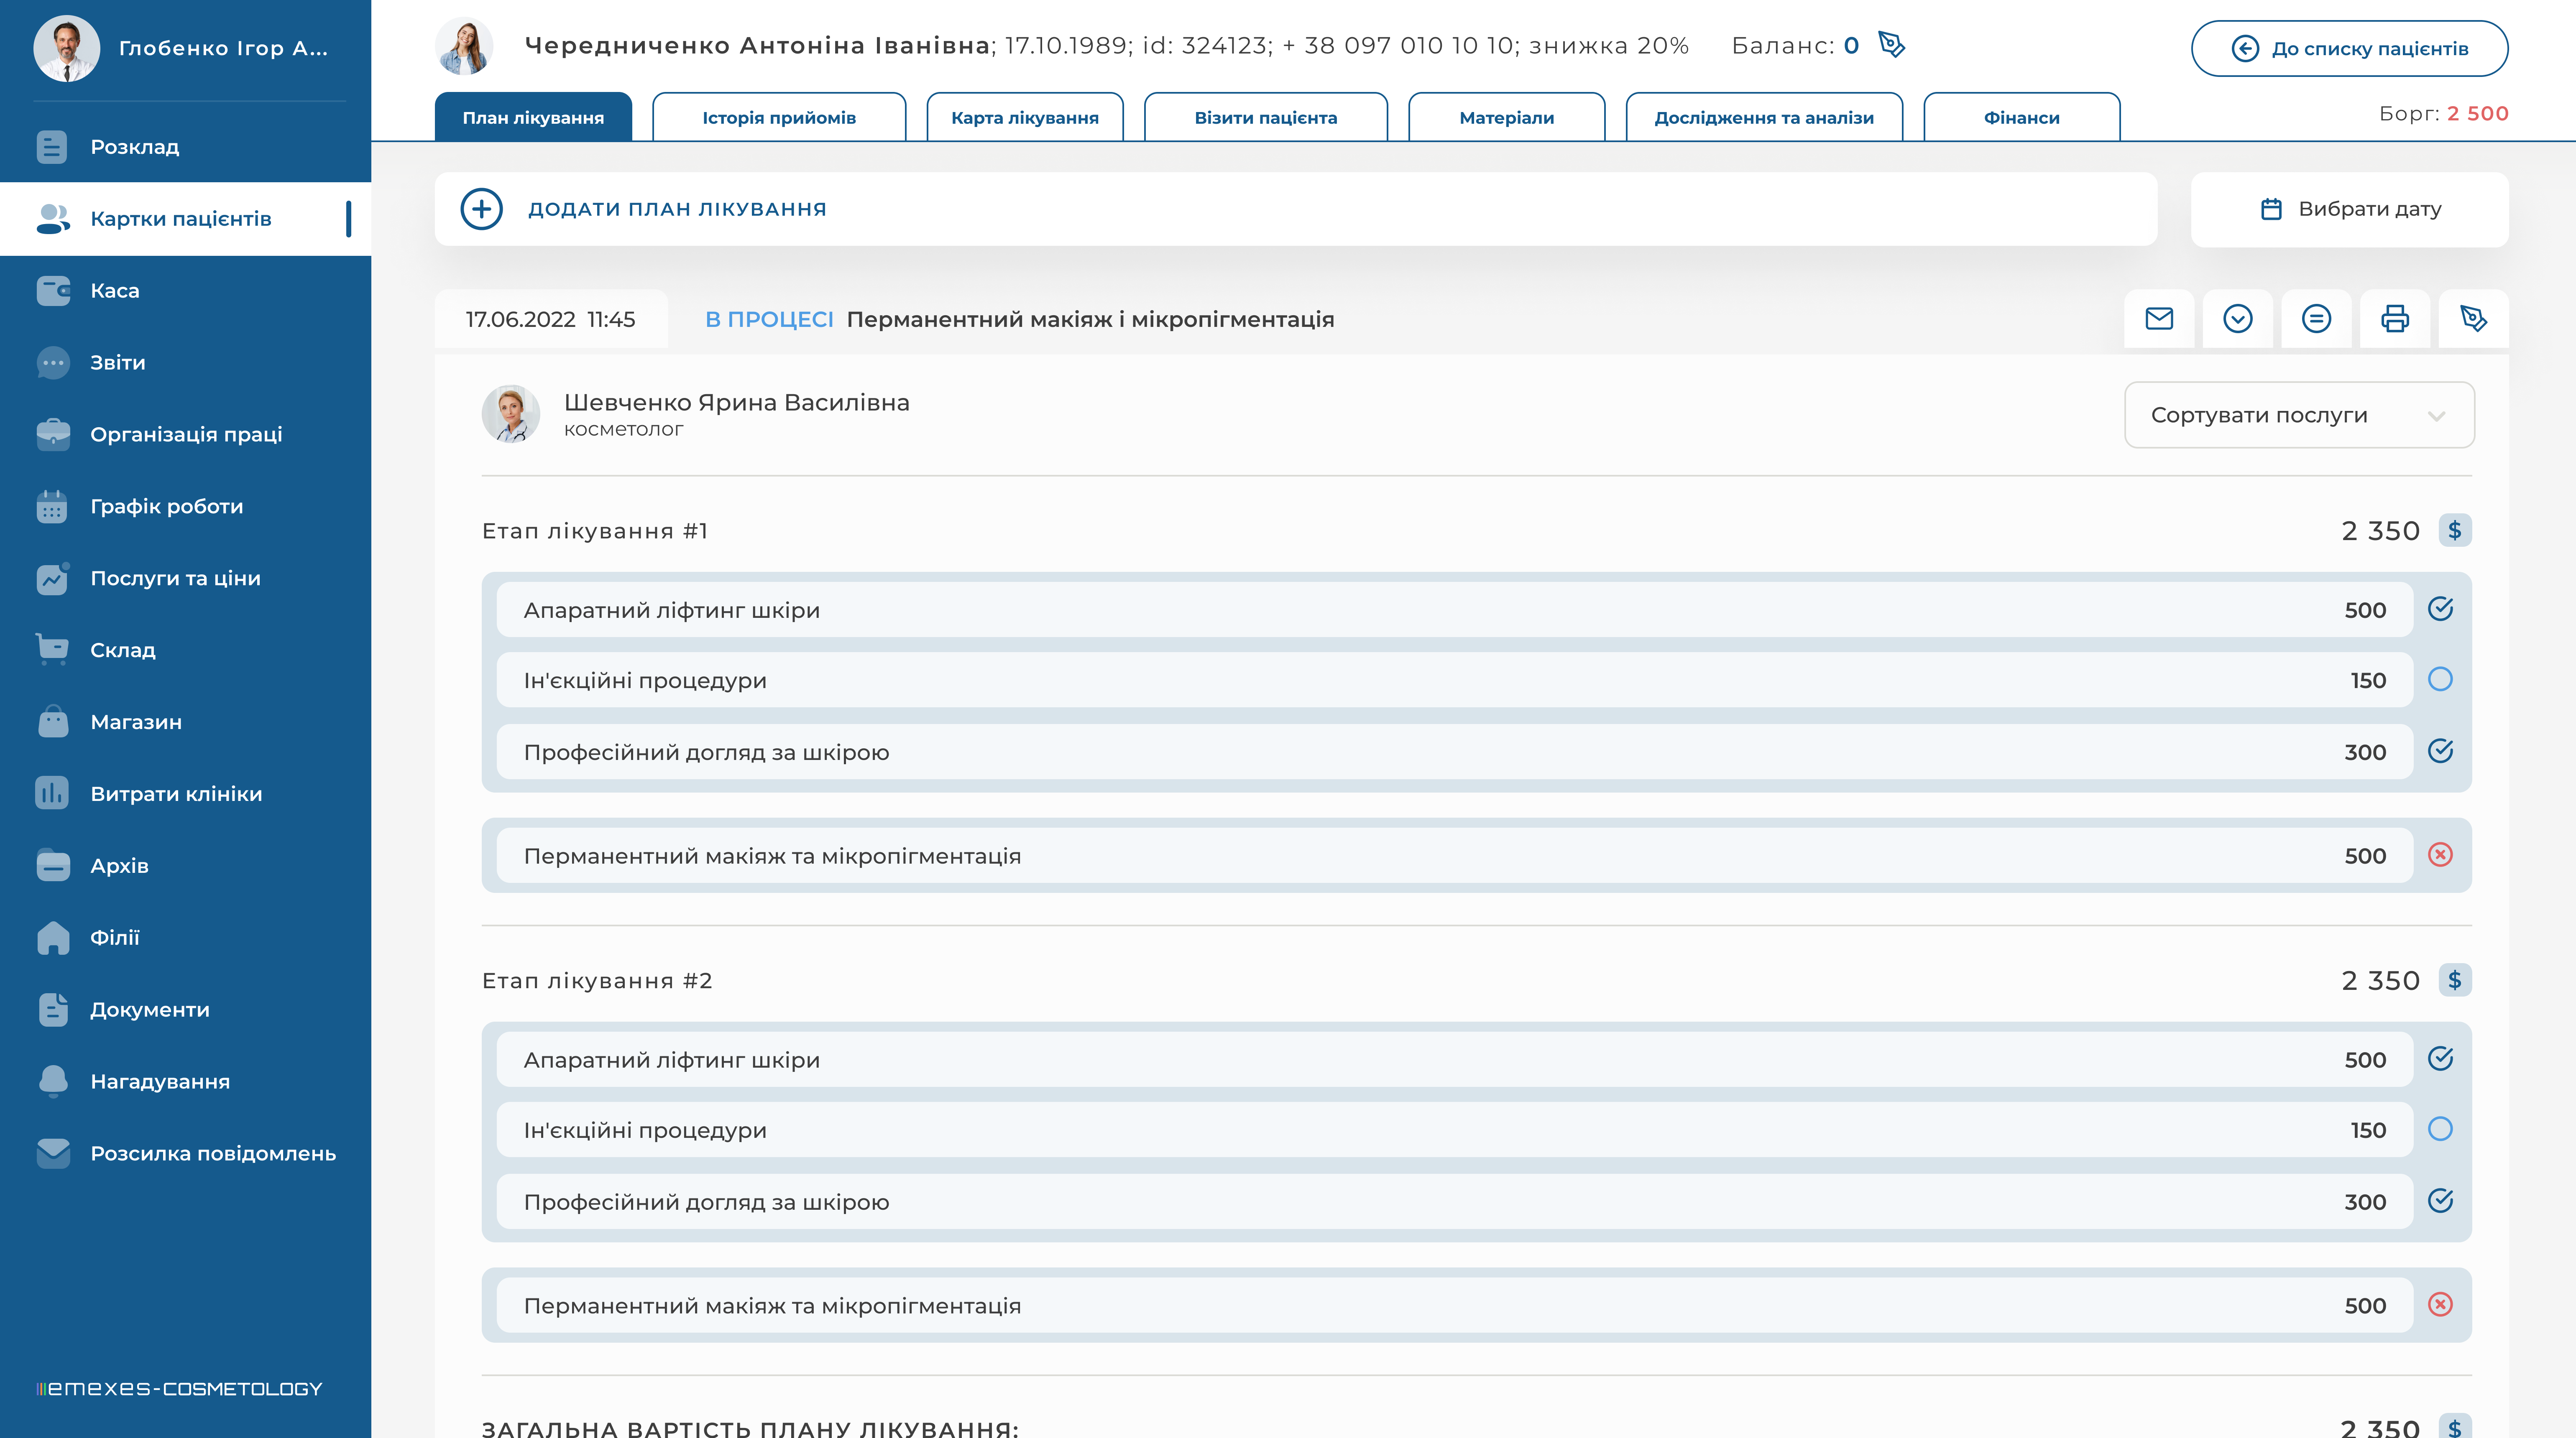Click the edit pen icon in plan header
2576x1438 pixels.
(x=2473, y=319)
